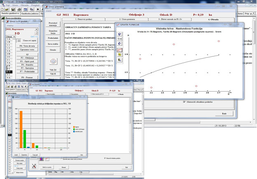The width and height of the screenshot is (257, 179).
Task: Click the Protokol merenja button
Action: (53, 24)
